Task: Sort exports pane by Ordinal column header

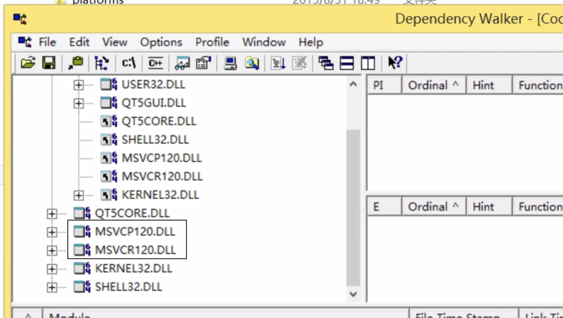Action: [x=434, y=206]
